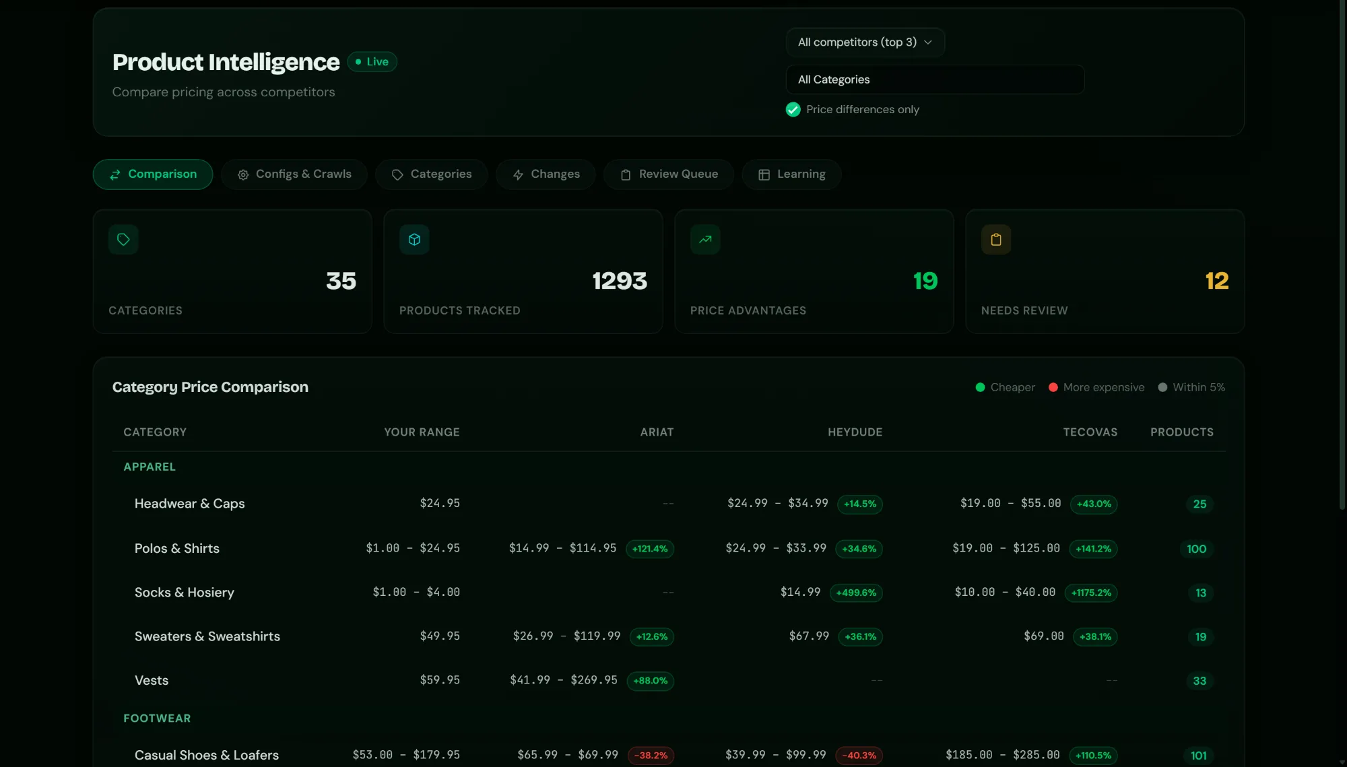Click product count 100 for Polos & Shirts

(1196, 549)
